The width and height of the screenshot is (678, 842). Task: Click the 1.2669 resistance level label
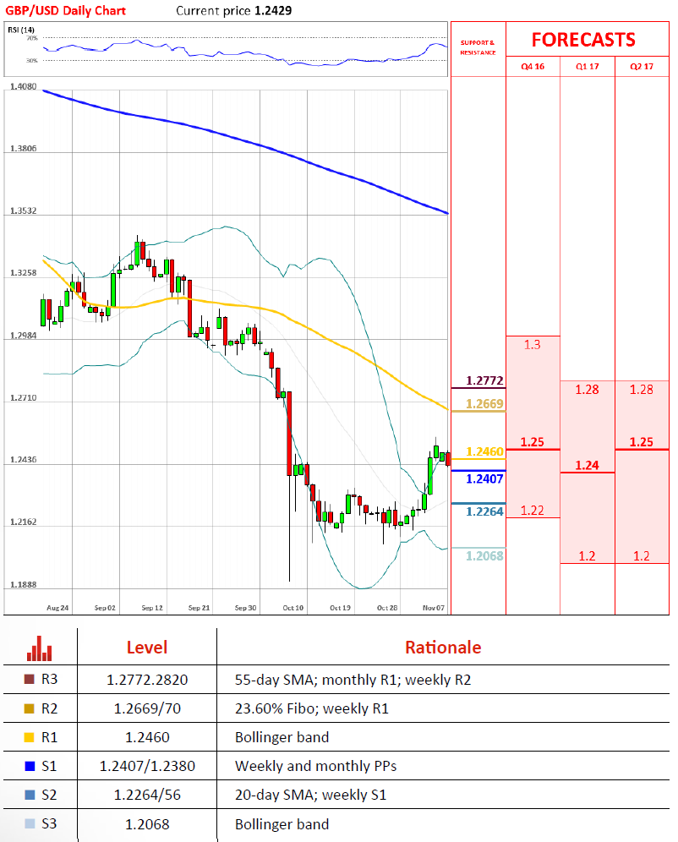[x=484, y=404]
